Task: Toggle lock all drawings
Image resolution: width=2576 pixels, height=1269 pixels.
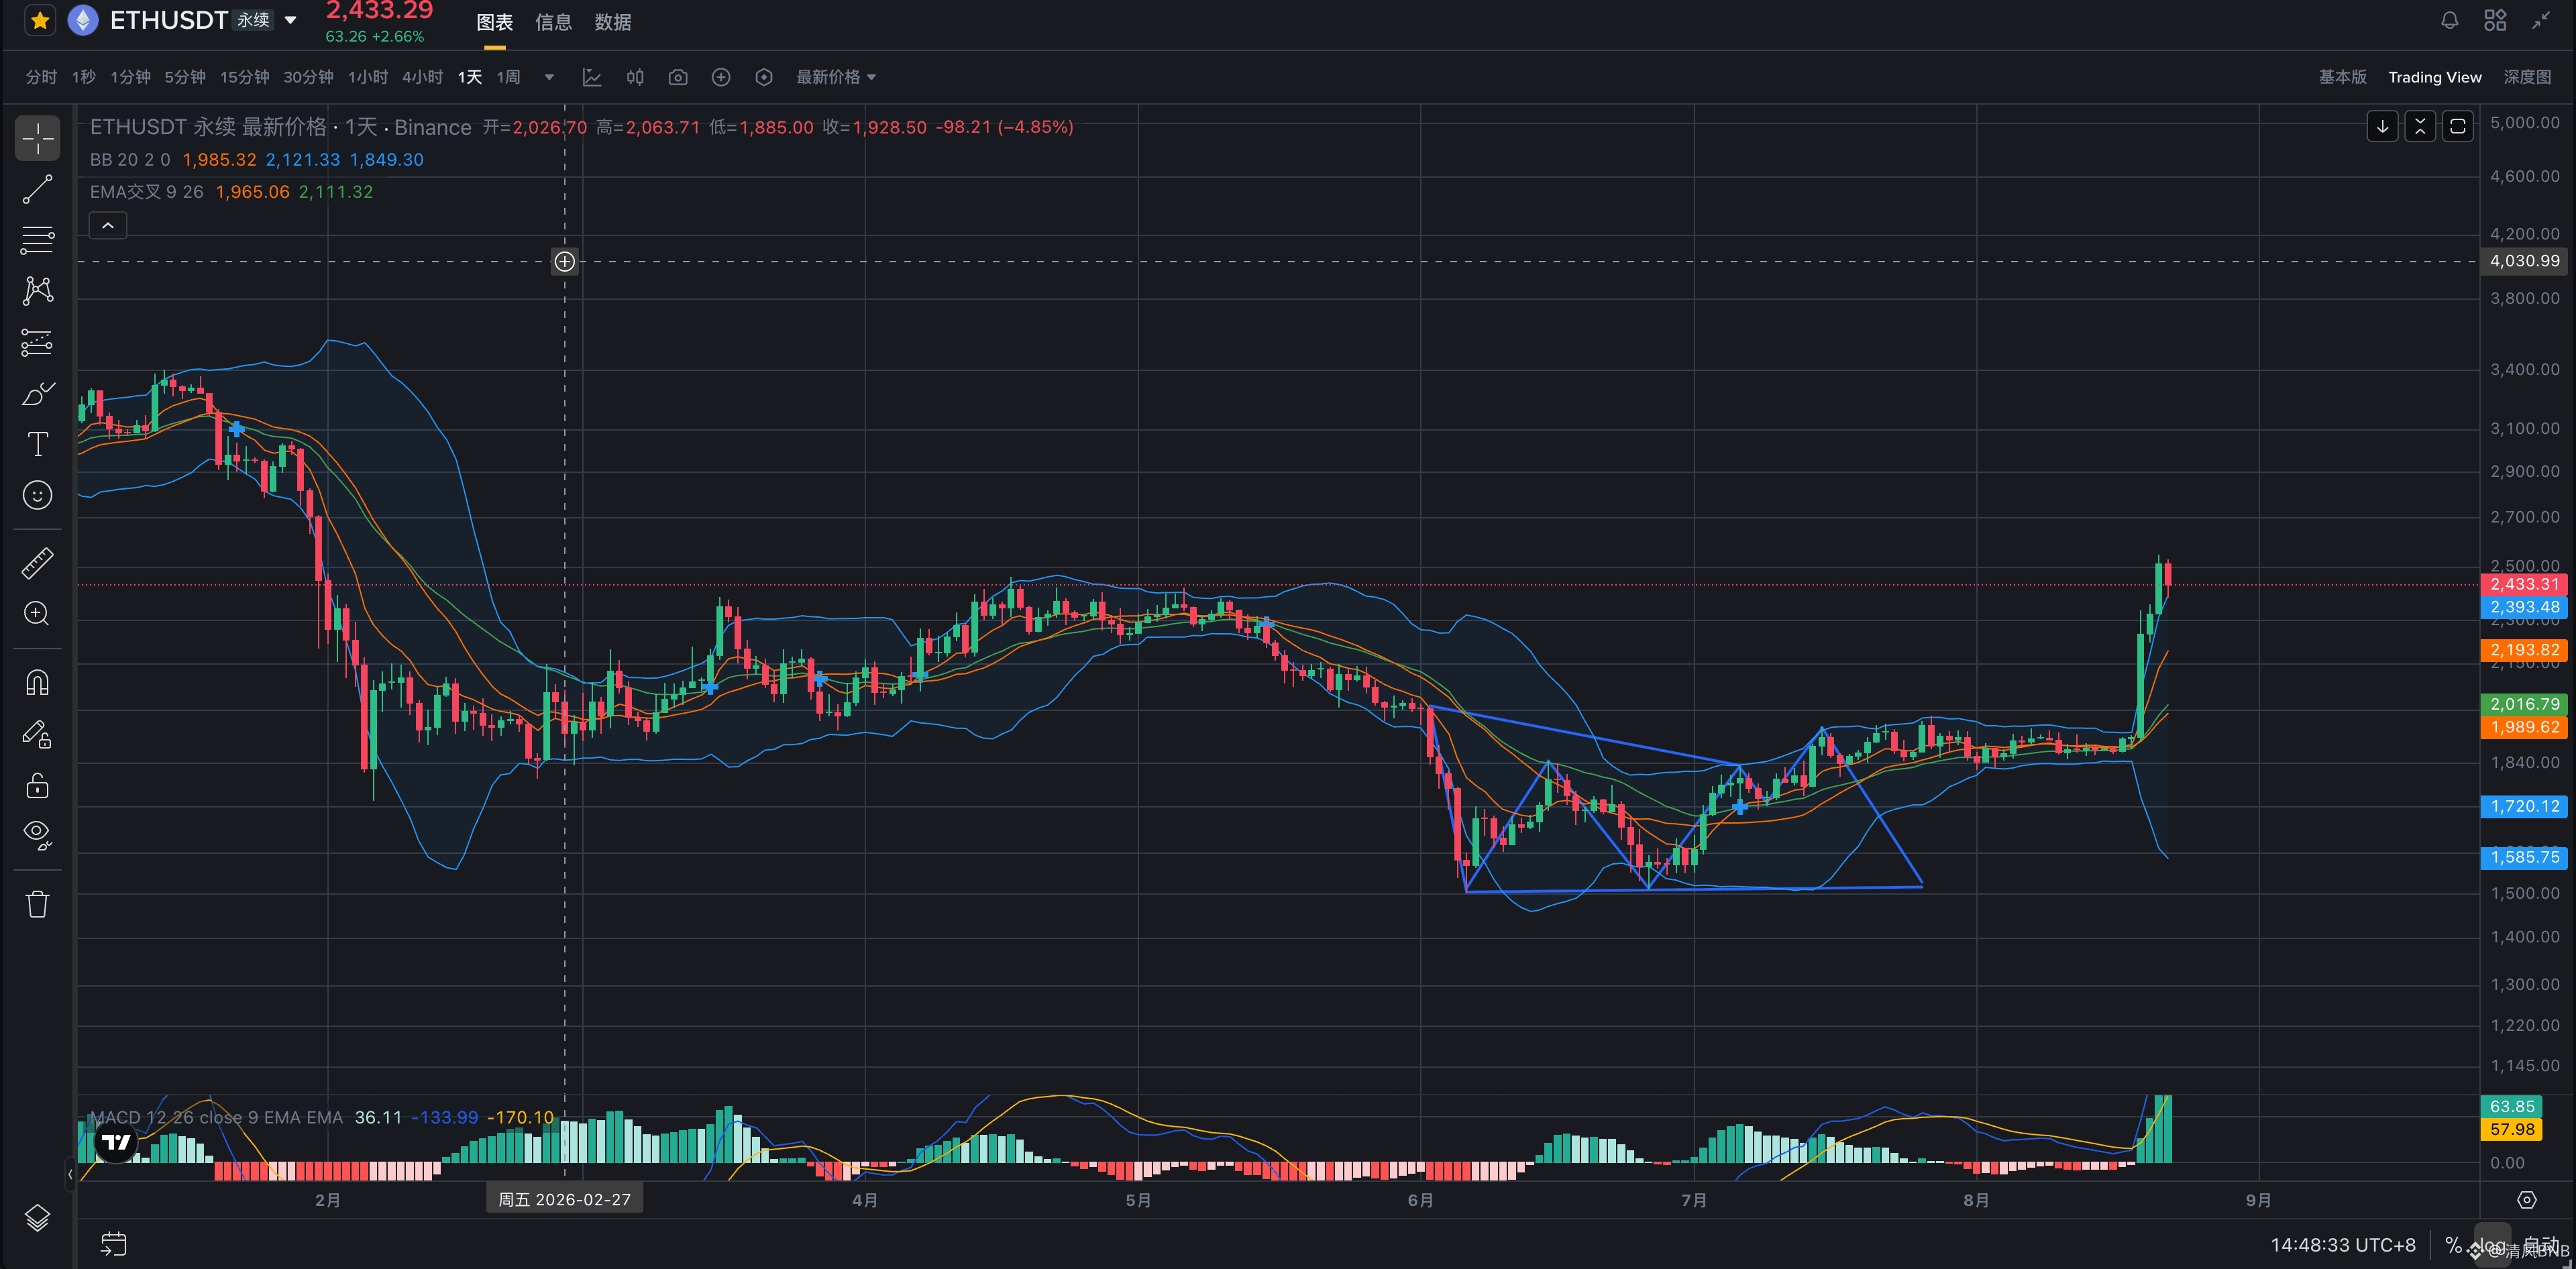Action: [37, 786]
